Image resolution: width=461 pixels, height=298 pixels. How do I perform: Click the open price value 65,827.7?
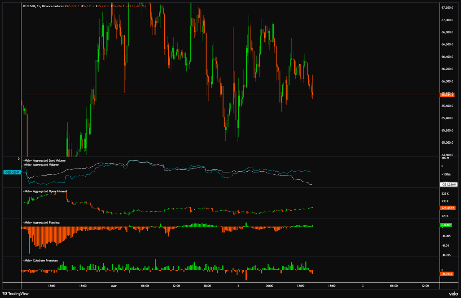tap(73, 7)
